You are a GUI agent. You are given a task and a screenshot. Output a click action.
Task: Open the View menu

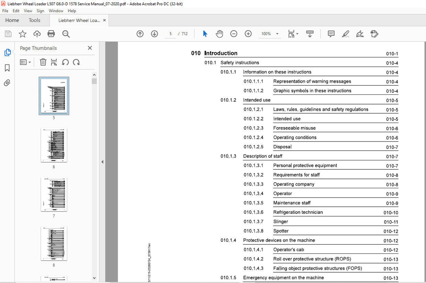28,11
